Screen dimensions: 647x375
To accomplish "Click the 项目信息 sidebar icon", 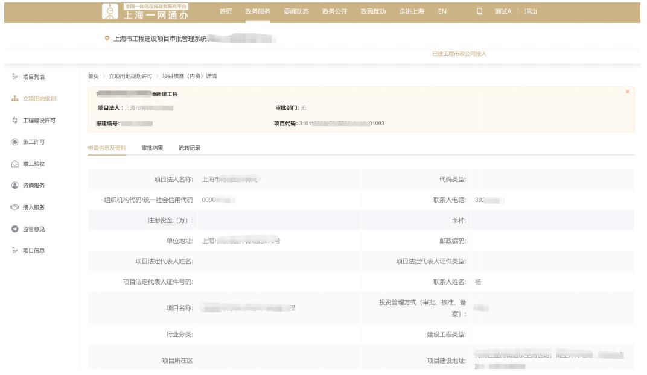I will [14, 251].
